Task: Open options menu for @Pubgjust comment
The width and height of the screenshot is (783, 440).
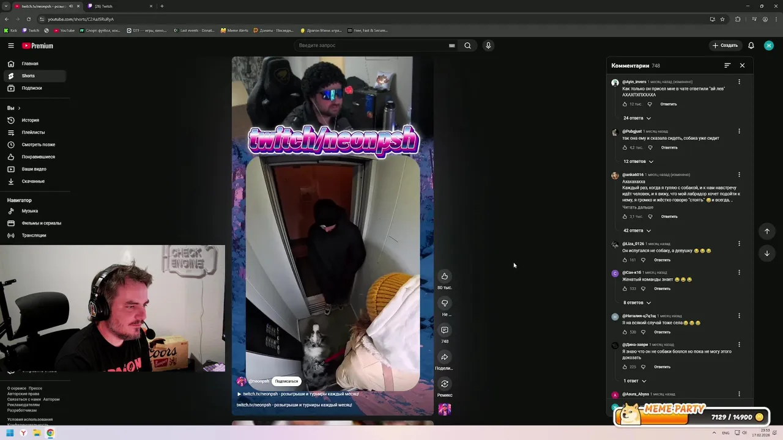Action: pos(739,131)
